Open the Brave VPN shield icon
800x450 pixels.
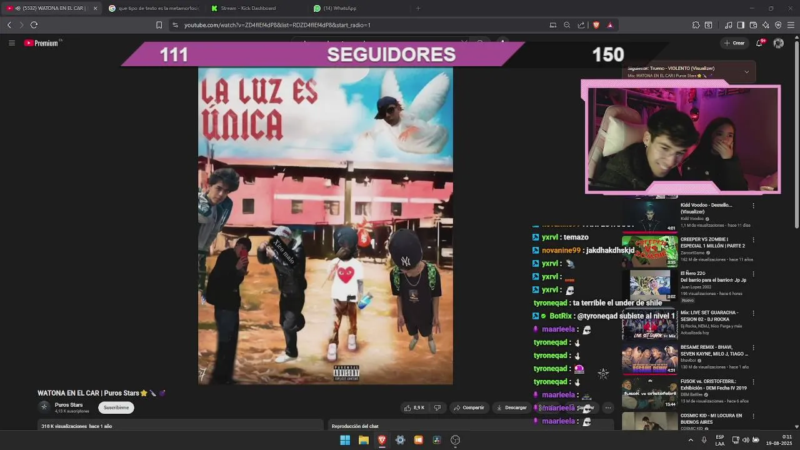click(778, 25)
